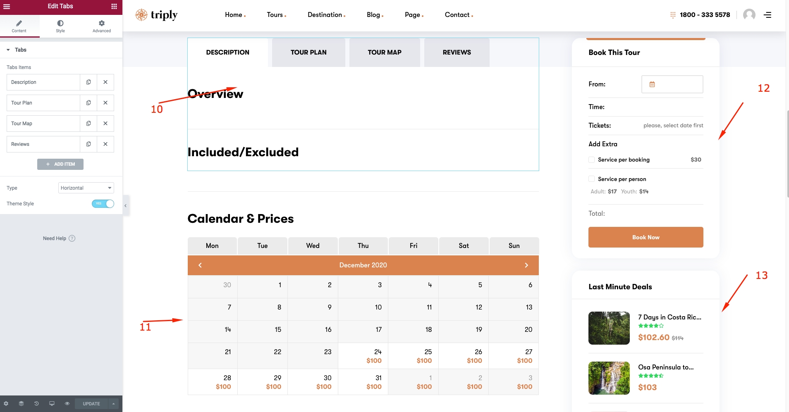Go to next calendar month
This screenshot has width=789, height=412.
tap(526, 265)
